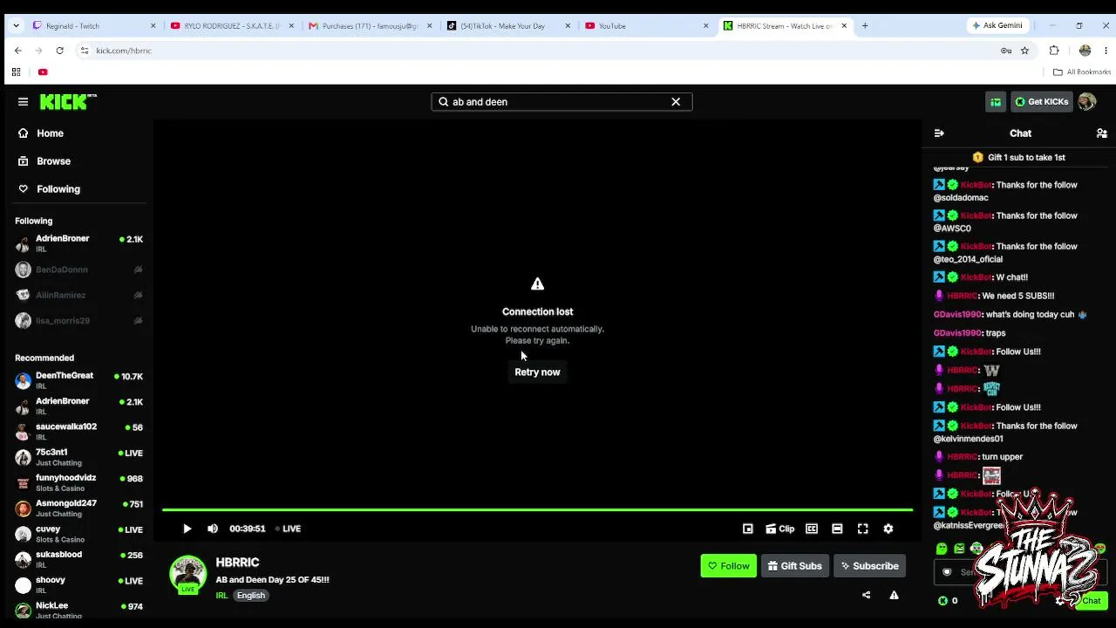Viewport: 1116px width, 628px height.
Task: Open recommended channel DeenTheGreat
Action: point(78,380)
